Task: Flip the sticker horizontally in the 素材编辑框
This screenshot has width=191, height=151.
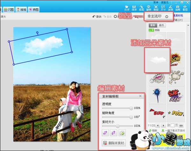Action: [105, 133]
